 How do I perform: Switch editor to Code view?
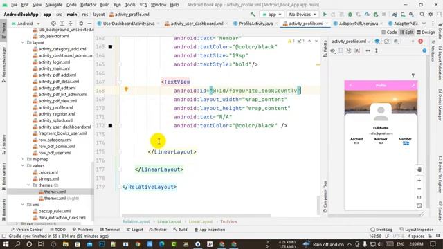389,33
